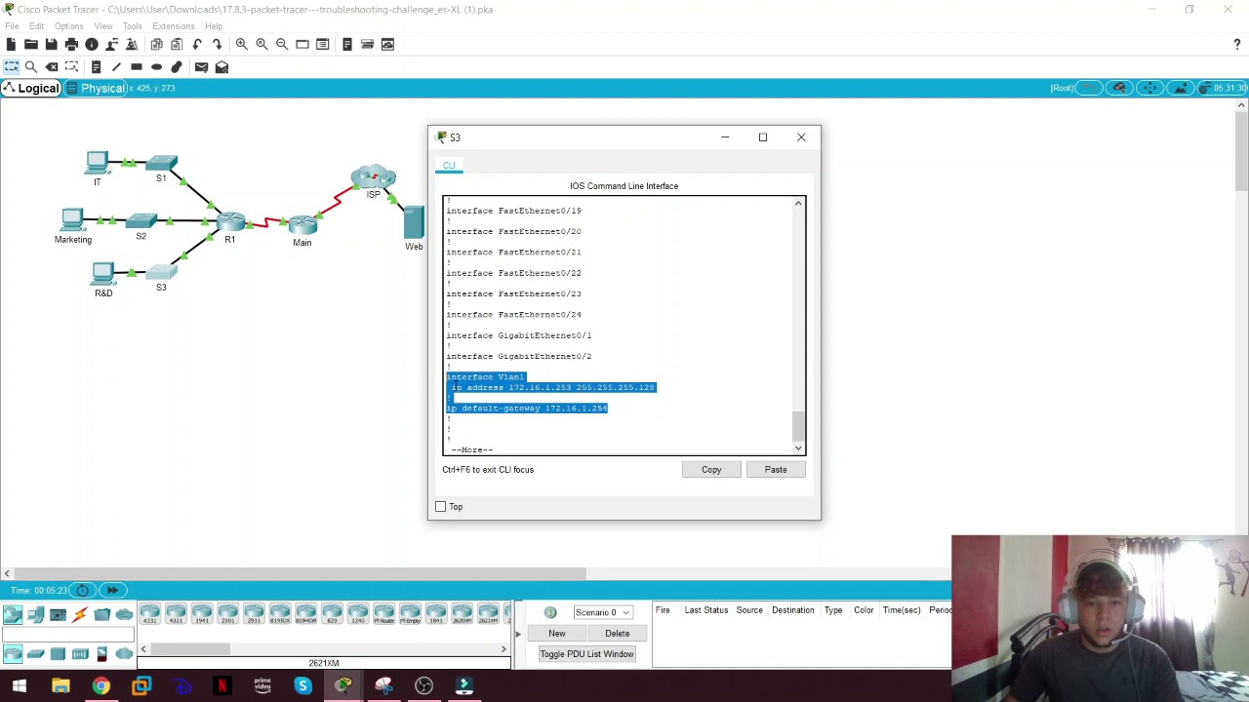Open the View menu
Image resolution: width=1249 pixels, height=702 pixels.
102,26
